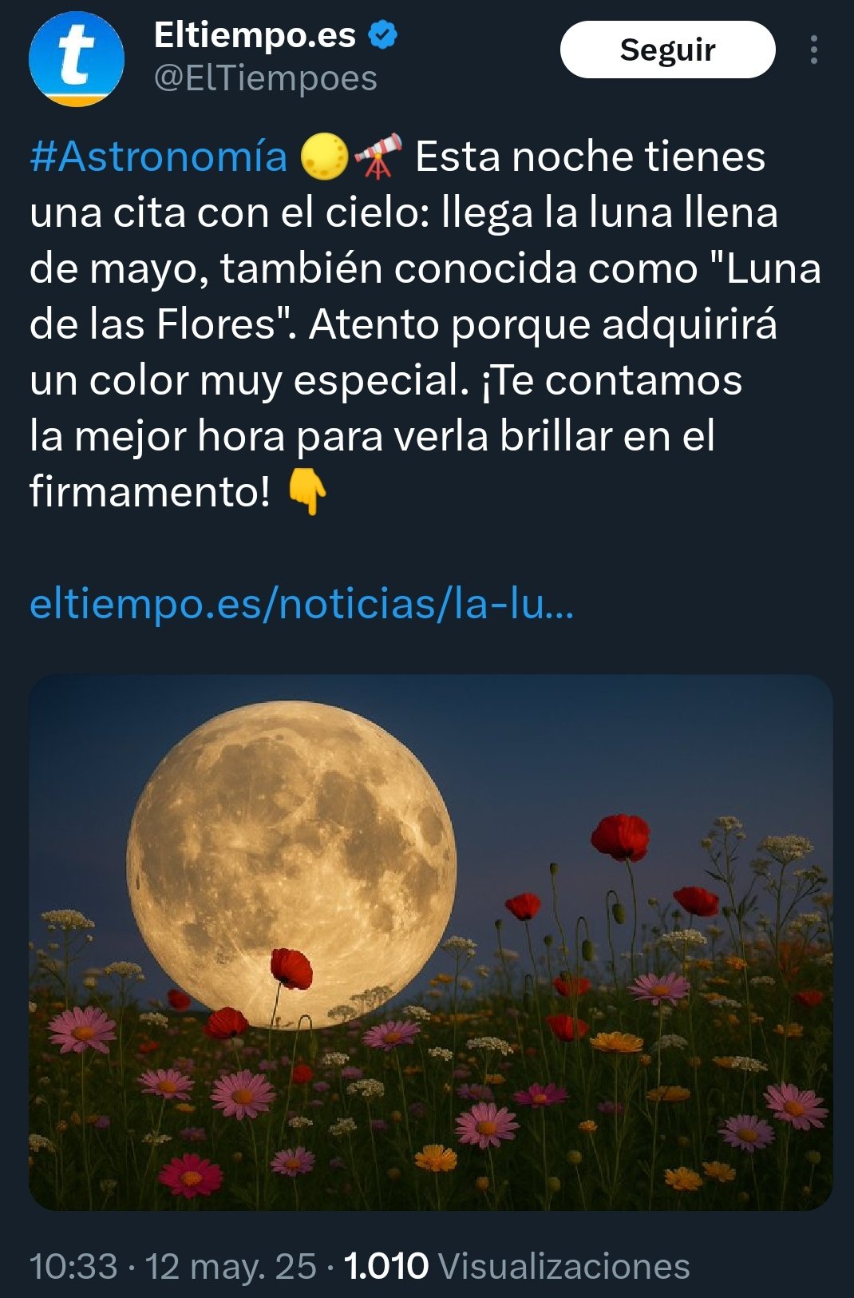The image size is (854, 1298).
Task: Select the Eltiempo.es display name
Action: (255, 35)
